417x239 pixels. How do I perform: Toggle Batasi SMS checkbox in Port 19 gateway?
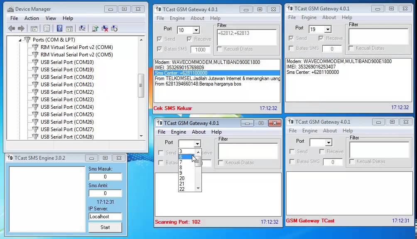[x=291, y=48]
